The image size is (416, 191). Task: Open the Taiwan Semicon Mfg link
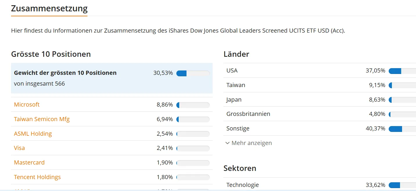42,119
